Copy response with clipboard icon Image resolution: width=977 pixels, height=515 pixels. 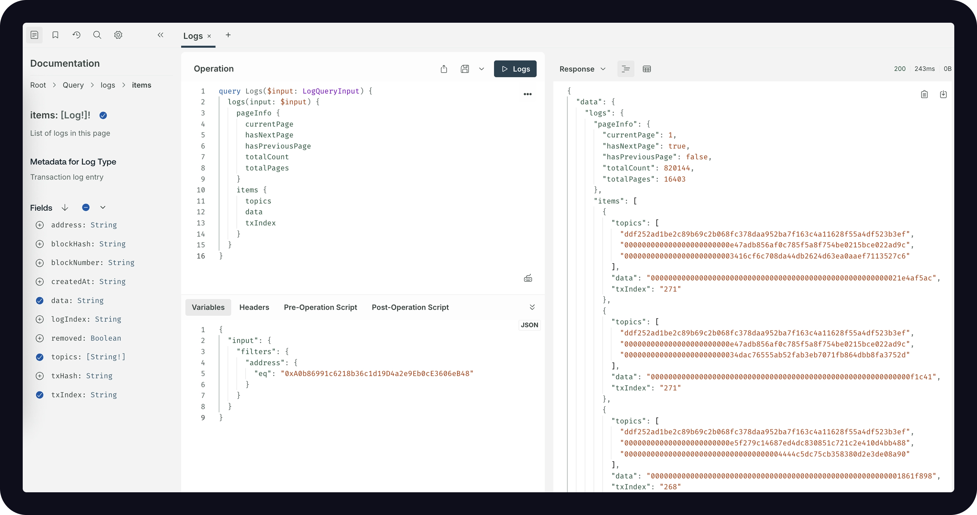(924, 94)
